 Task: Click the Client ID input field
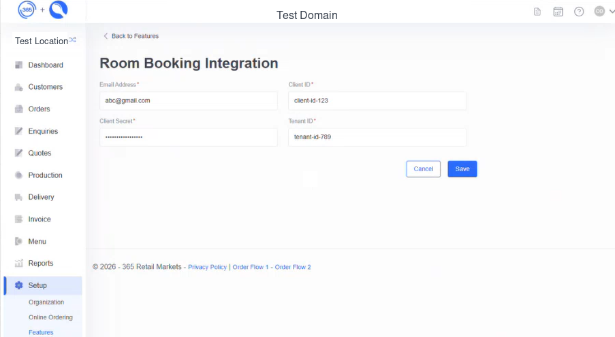coord(377,101)
